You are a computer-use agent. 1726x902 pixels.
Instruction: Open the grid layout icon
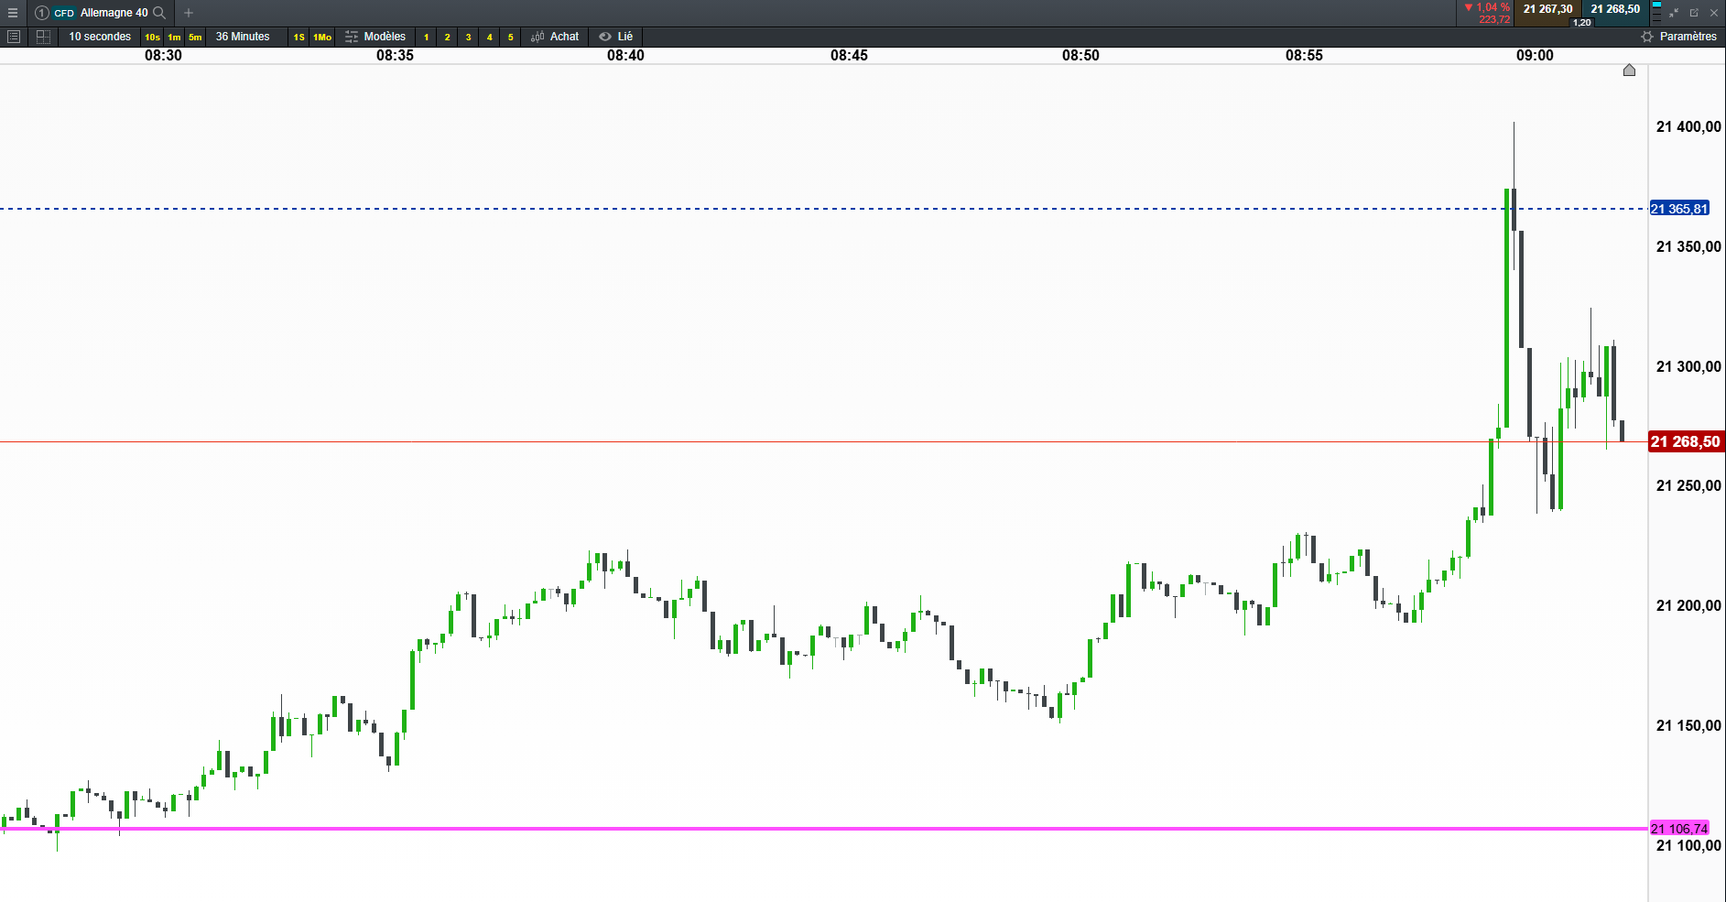43,37
